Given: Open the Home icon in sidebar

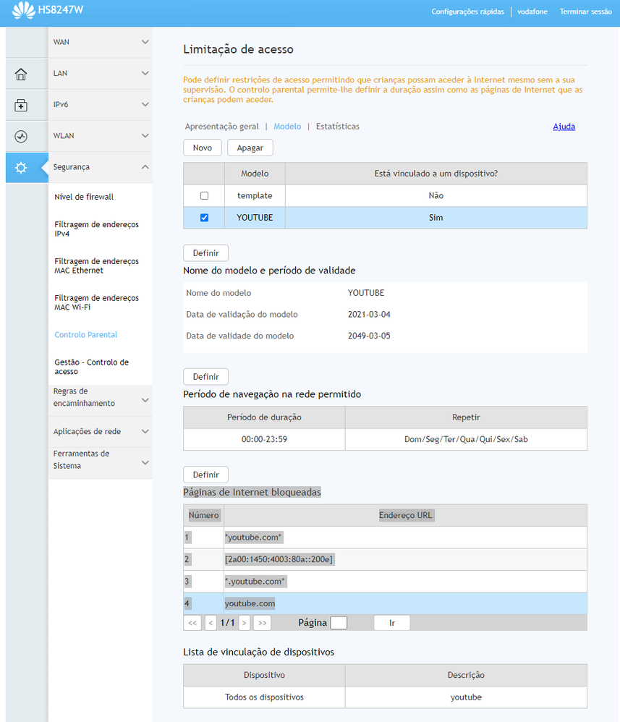Looking at the screenshot, I should pos(21,75).
